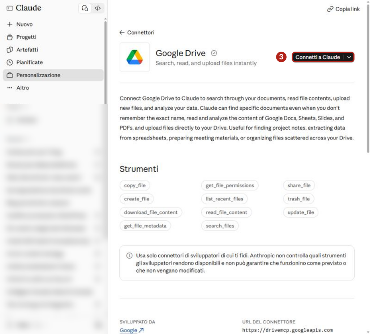Click the Strumenti heading
This screenshot has width=370, height=334.
tap(139, 169)
